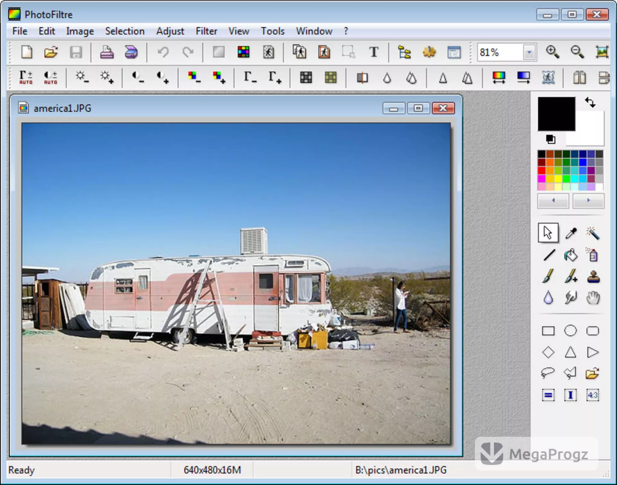This screenshot has width=617, height=485.
Task: Choose the Lasso selection shape
Action: 548,373
